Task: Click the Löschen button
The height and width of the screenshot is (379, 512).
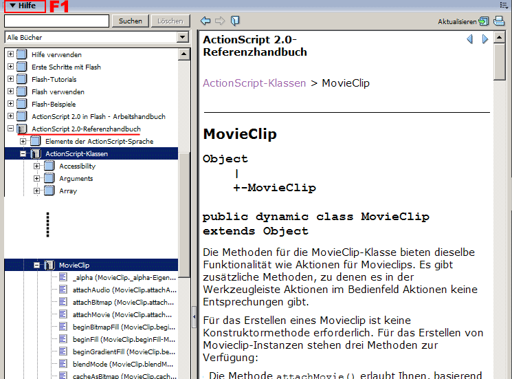Action: (170, 21)
